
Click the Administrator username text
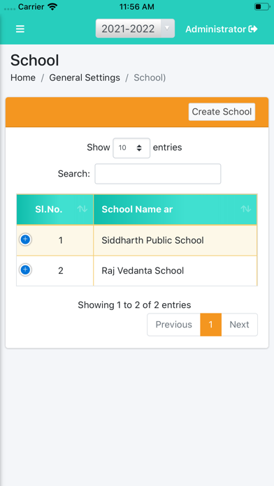pyautogui.click(x=216, y=29)
